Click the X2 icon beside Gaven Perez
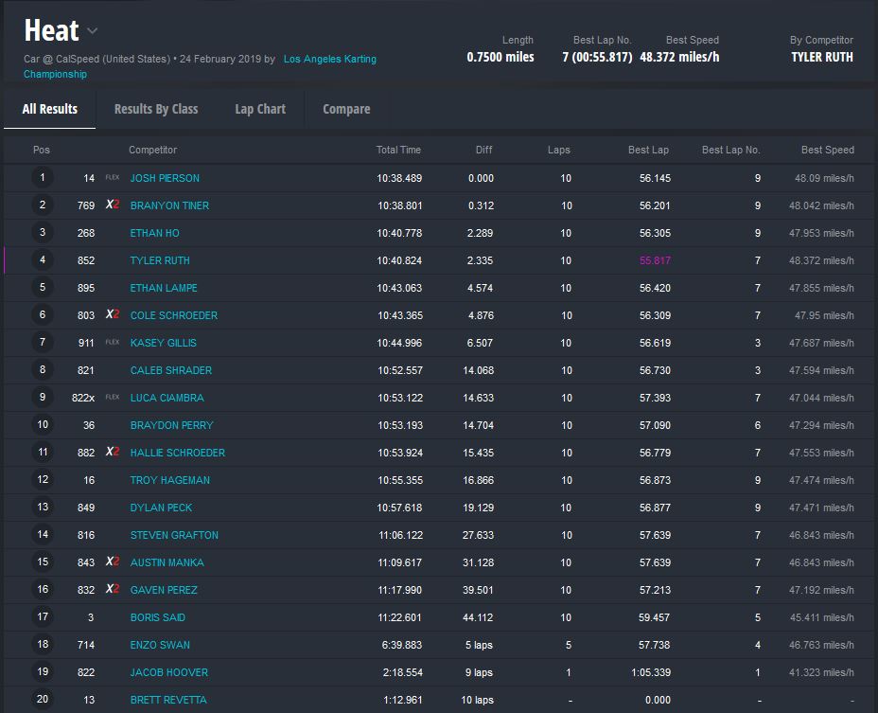878x713 pixels. pos(112,590)
